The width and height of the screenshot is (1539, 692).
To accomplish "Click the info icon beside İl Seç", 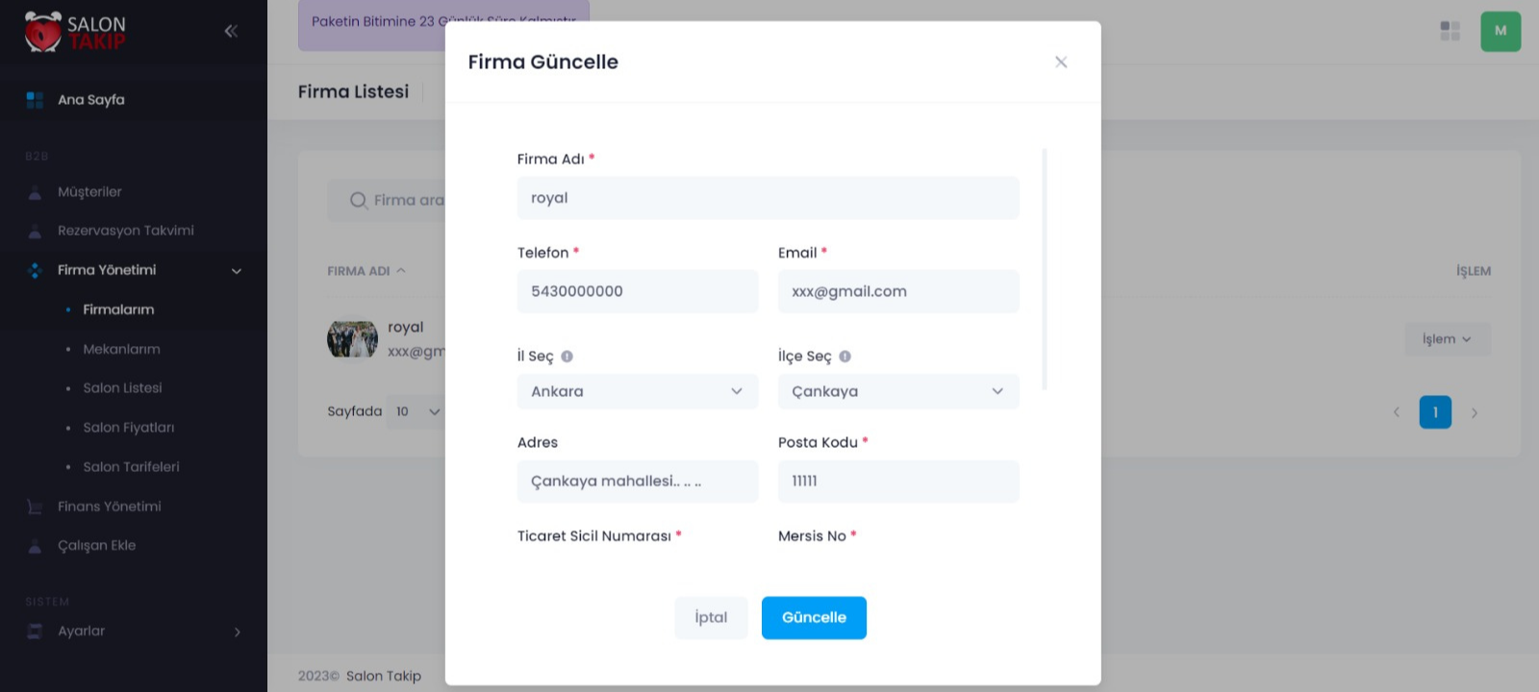I will pos(568,357).
